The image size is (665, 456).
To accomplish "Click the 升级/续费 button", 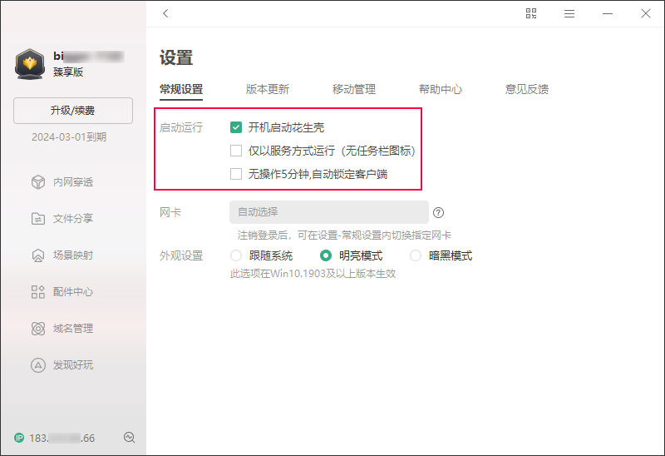I will (73, 111).
